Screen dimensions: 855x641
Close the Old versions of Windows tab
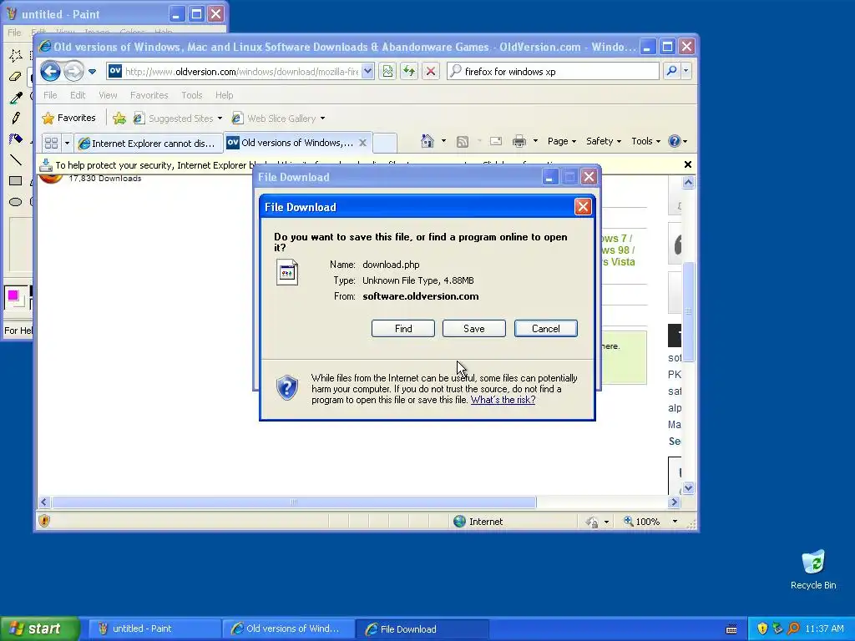[362, 143]
